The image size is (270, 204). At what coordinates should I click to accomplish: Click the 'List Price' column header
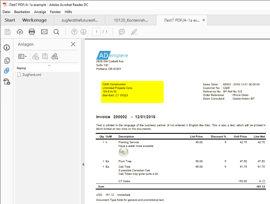coord(196,136)
